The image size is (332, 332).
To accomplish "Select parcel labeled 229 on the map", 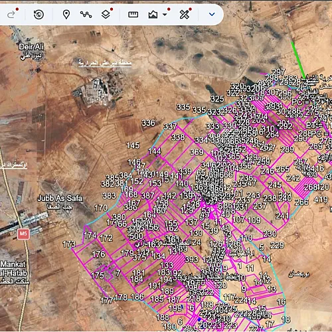I will 277,245.
